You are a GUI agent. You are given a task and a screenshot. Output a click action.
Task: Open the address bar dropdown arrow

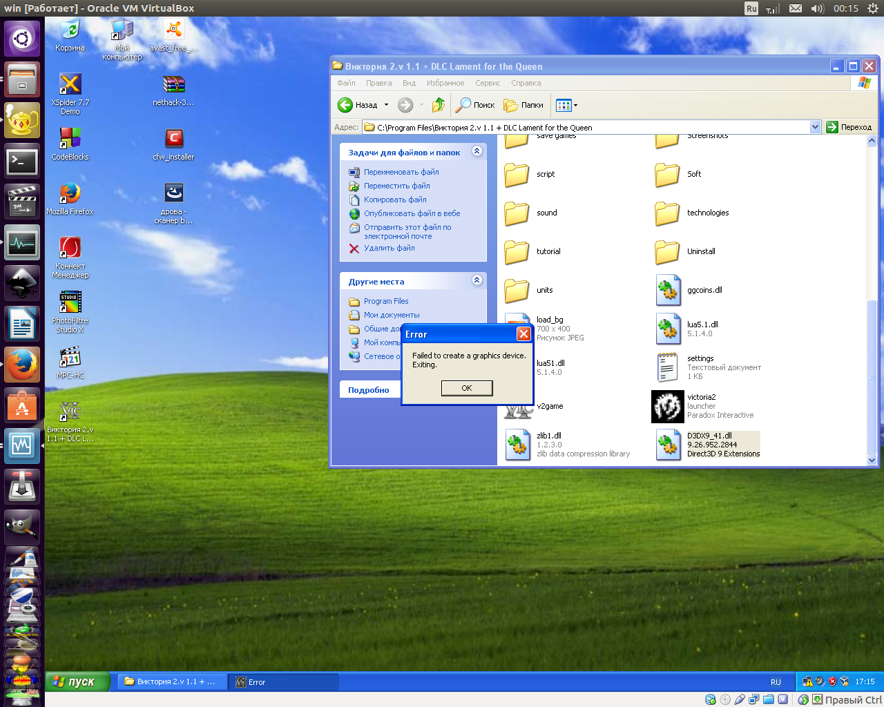tap(815, 127)
